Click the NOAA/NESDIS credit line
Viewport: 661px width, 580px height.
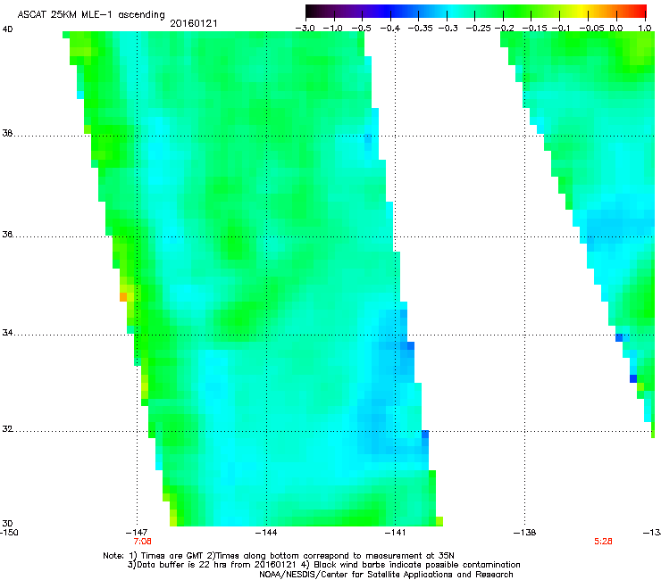click(386, 575)
